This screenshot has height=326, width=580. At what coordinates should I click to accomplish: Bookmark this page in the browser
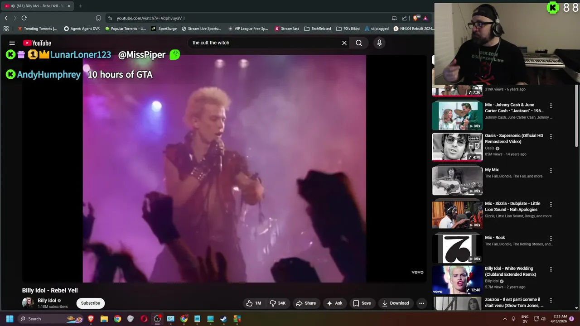[98, 18]
